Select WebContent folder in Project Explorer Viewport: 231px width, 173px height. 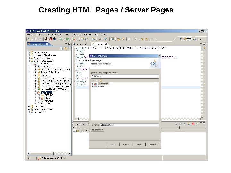pos(47,92)
